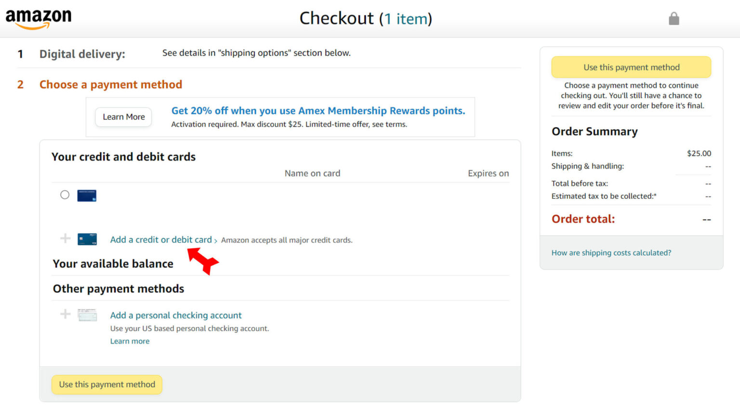The width and height of the screenshot is (740, 416).
Task: Click plus icon beside Add personal checking account
Action: coord(65,314)
